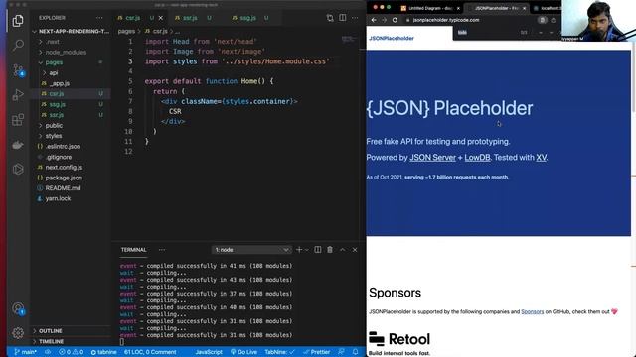Expand the OUTLINE section

[x=71, y=331]
